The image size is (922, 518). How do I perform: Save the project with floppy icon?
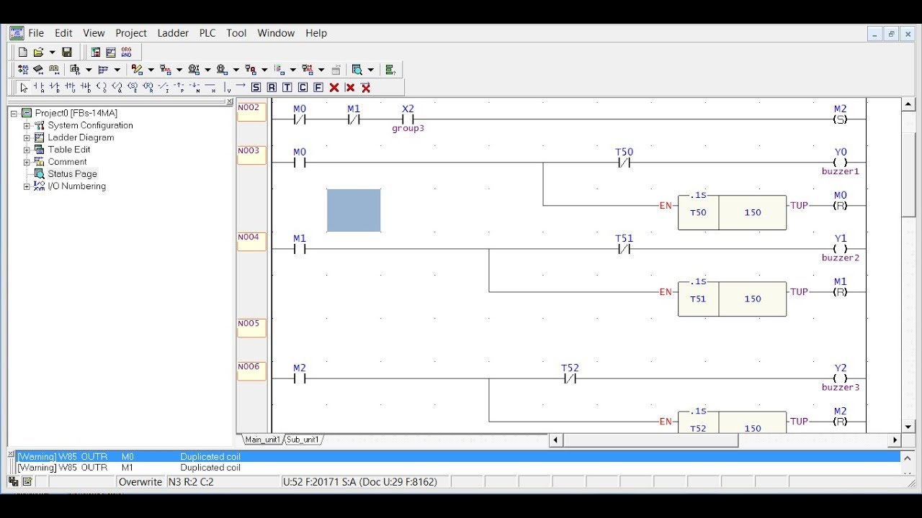point(67,53)
